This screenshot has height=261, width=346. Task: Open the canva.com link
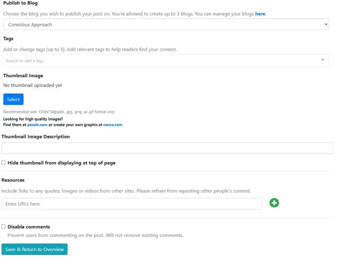tap(113, 125)
